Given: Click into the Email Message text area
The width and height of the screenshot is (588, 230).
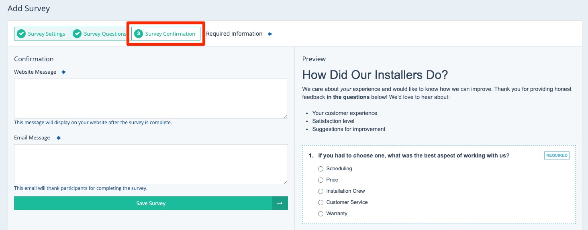Looking at the screenshot, I should [x=151, y=164].
